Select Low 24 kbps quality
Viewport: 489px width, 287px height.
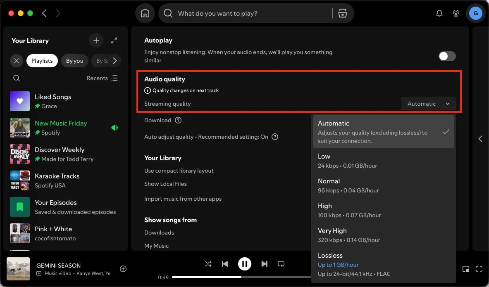pyautogui.click(x=383, y=161)
